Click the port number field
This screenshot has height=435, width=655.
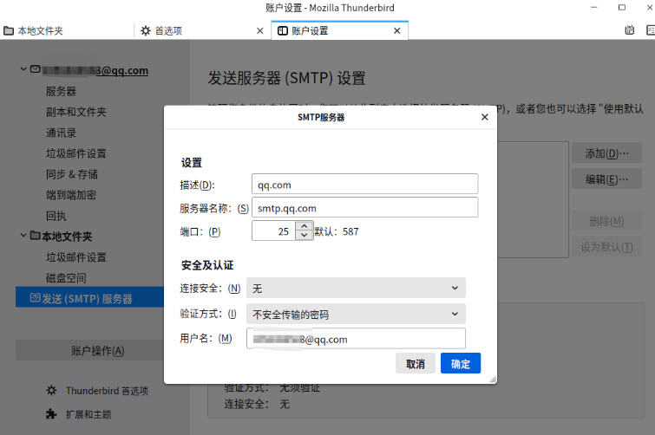[x=273, y=230]
